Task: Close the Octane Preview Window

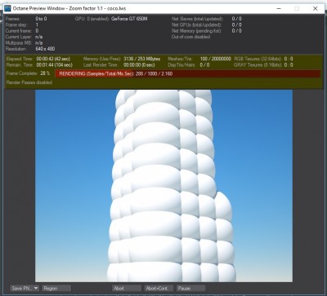Action: click(x=316, y=8)
